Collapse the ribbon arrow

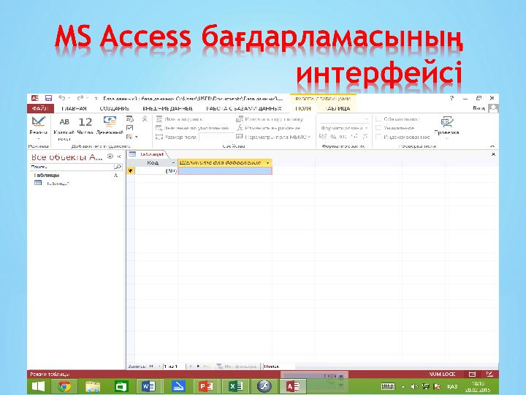tap(492, 146)
